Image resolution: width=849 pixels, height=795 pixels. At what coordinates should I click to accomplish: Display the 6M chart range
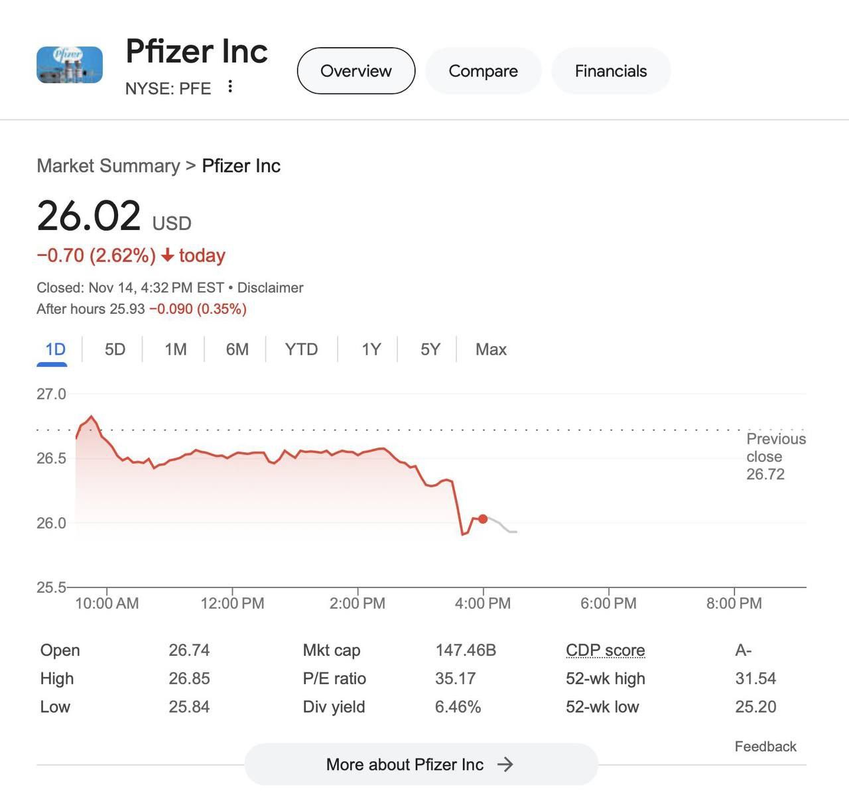[x=237, y=349]
